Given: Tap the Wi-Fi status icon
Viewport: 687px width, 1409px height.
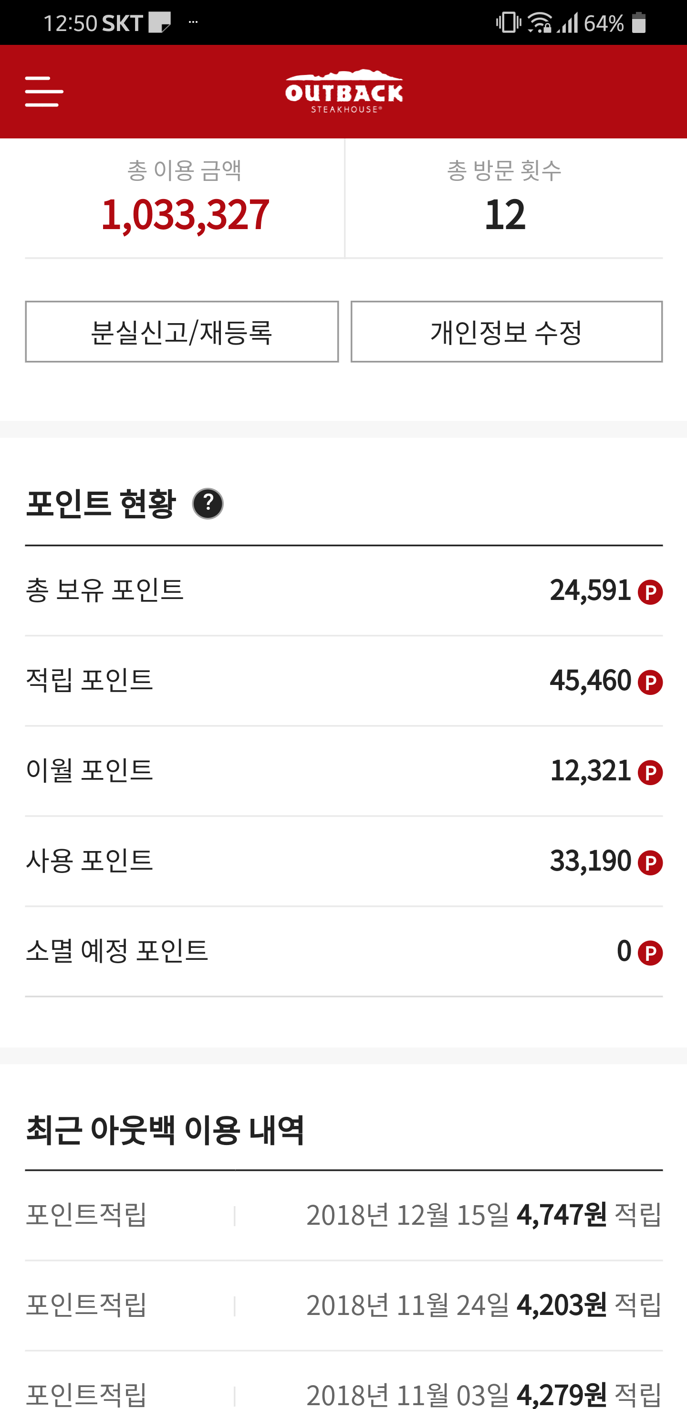Looking at the screenshot, I should click(540, 23).
